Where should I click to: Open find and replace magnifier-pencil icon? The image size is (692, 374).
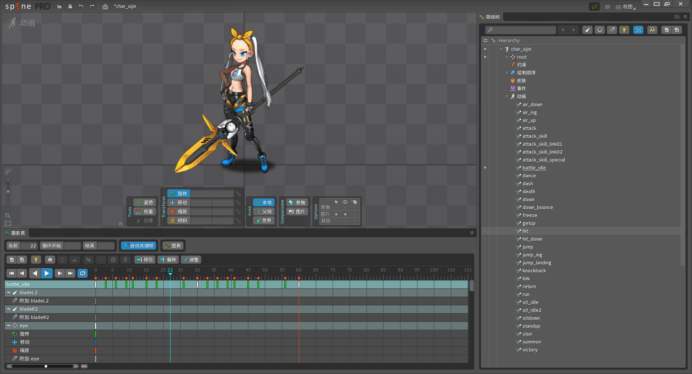tap(652, 30)
